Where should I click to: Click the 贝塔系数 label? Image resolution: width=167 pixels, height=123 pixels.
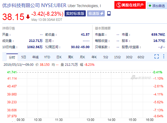pyautogui.click(x=102, y=47)
